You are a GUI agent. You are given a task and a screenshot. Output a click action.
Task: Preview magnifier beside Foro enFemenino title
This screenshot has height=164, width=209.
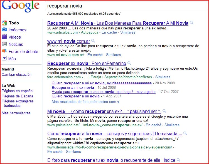click(x=129, y=63)
